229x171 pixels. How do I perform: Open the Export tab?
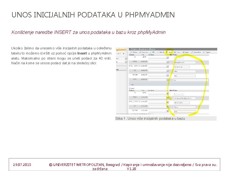pyautogui.click(x=177, y=52)
